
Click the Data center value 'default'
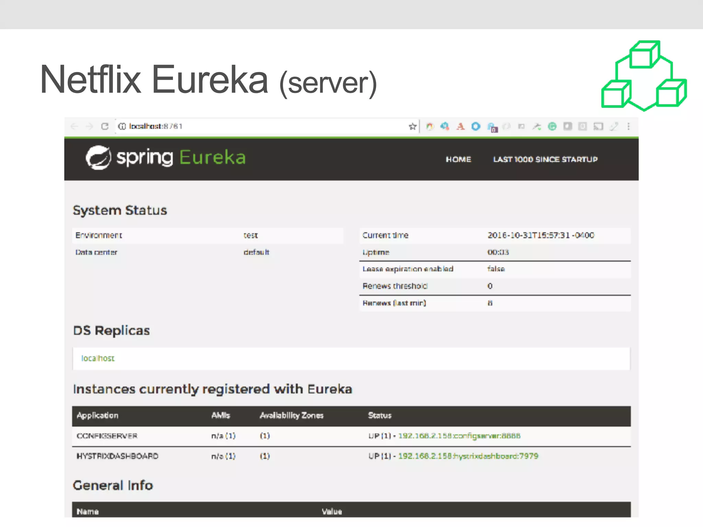[256, 252]
